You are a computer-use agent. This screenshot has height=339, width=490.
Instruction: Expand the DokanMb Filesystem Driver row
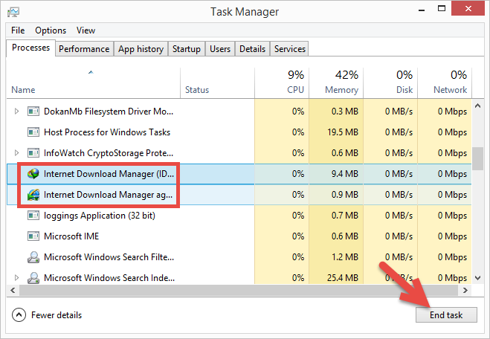coord(16,112)
